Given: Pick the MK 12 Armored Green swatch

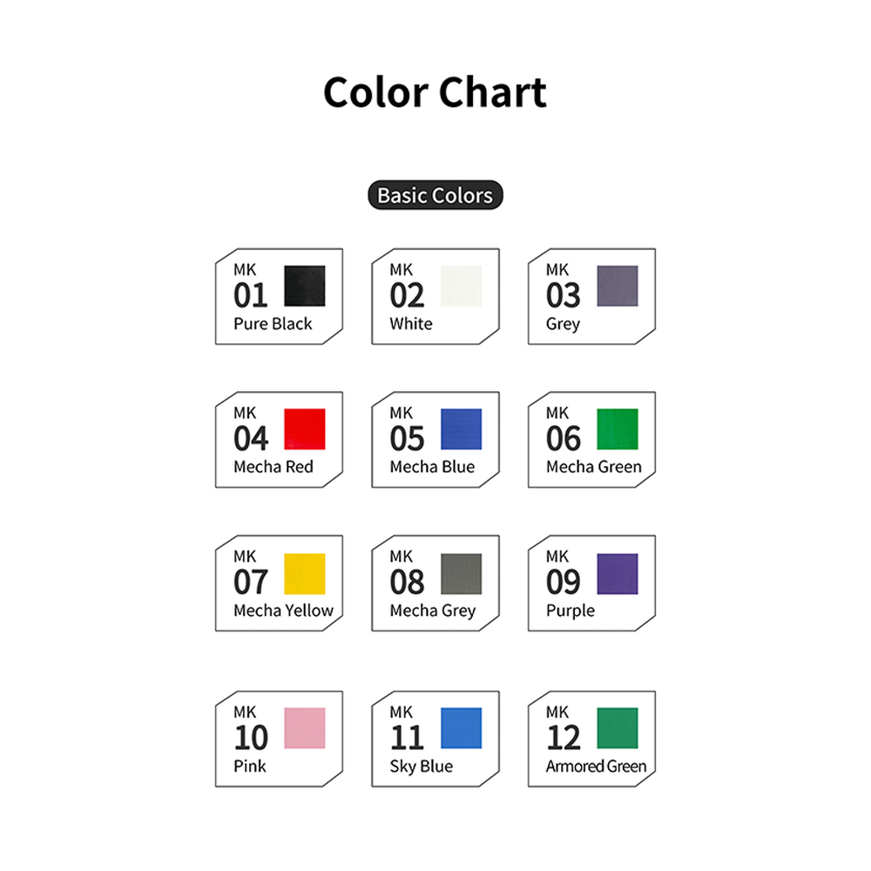Looking at the screenshot, I should coord(618,727).
